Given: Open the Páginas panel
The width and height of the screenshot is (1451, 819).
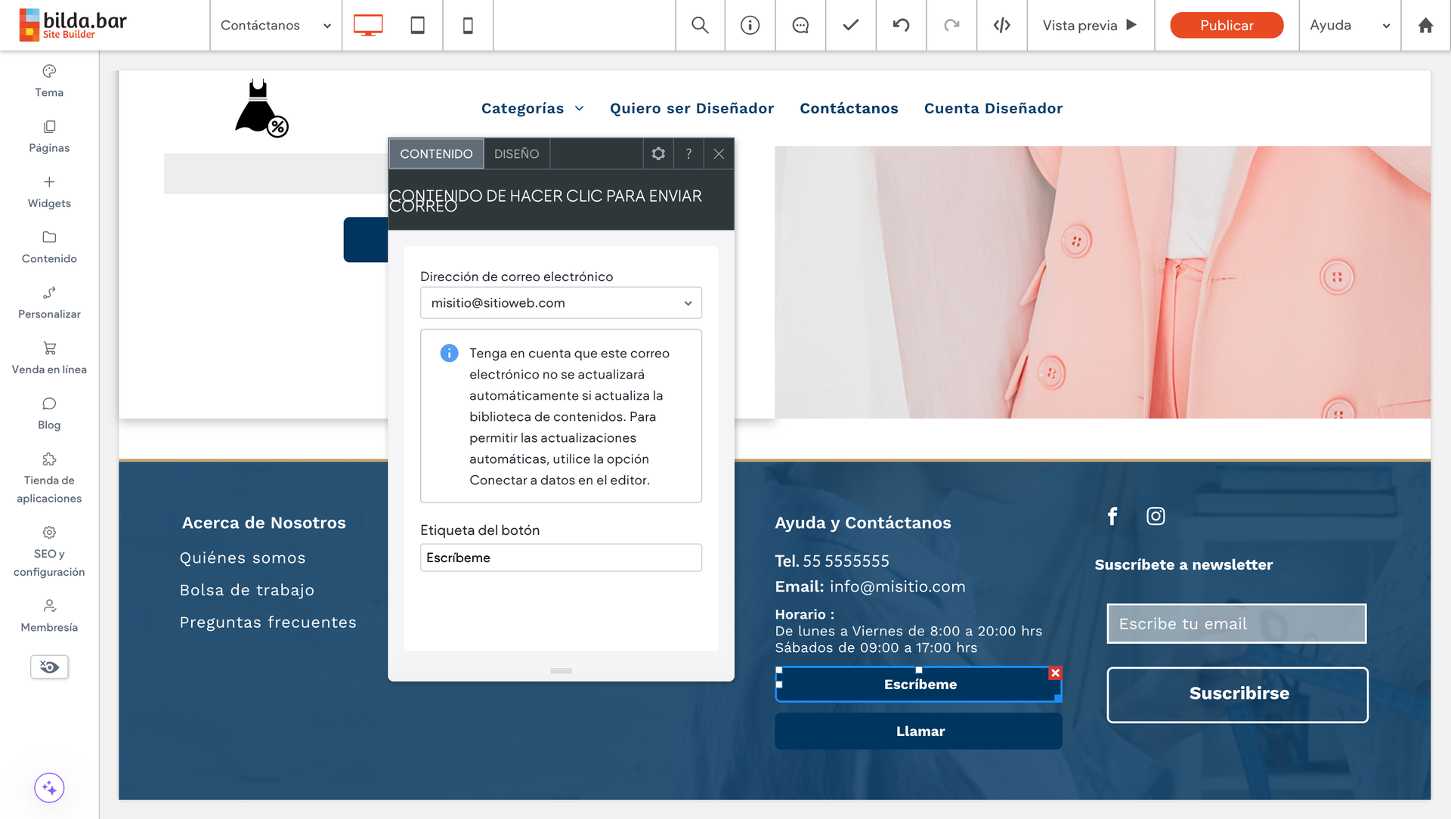Looking at the screenshot, I should 49,137.
